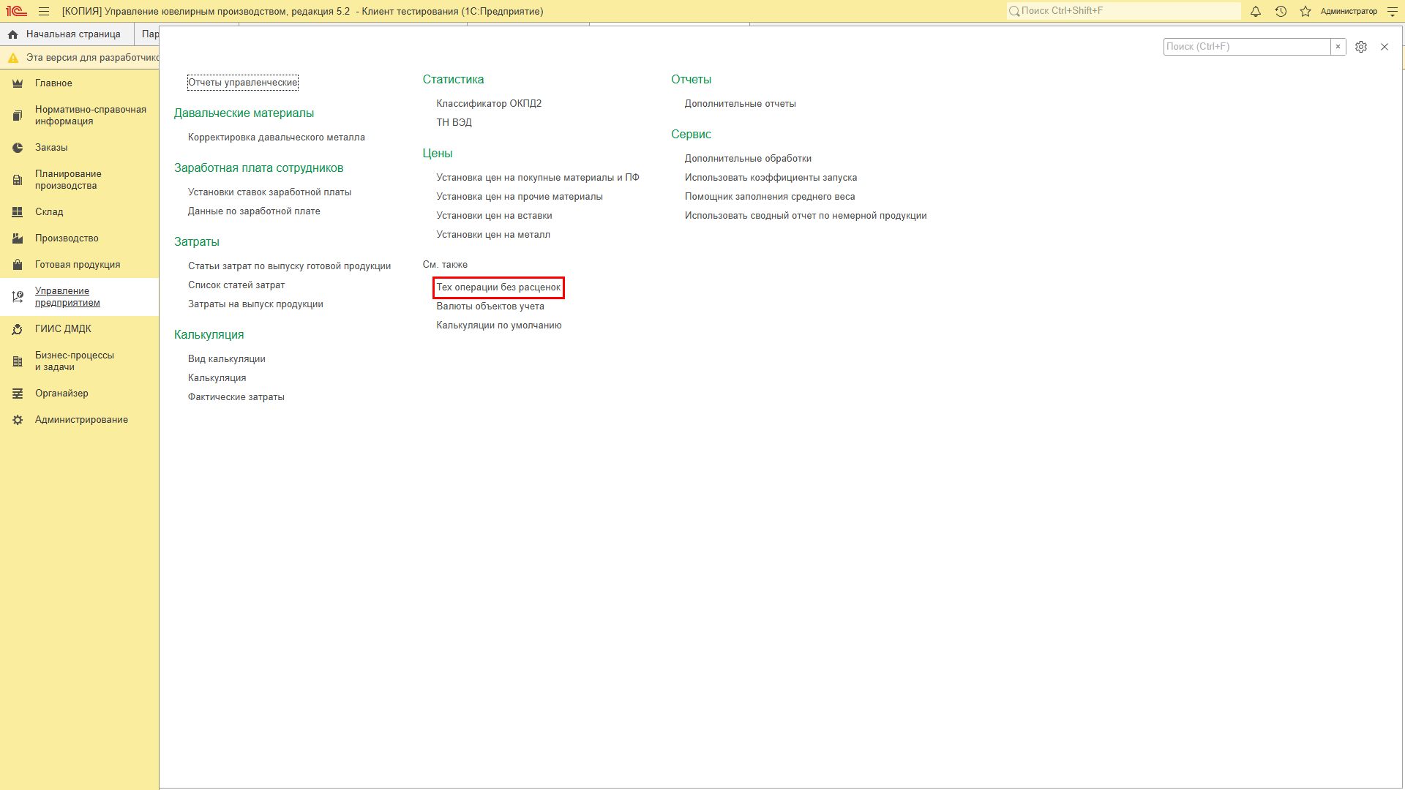Click the home icon of Начальная страница
Image resolution: width=1405 pixels, height=790 pixels.
pos(12,34)
